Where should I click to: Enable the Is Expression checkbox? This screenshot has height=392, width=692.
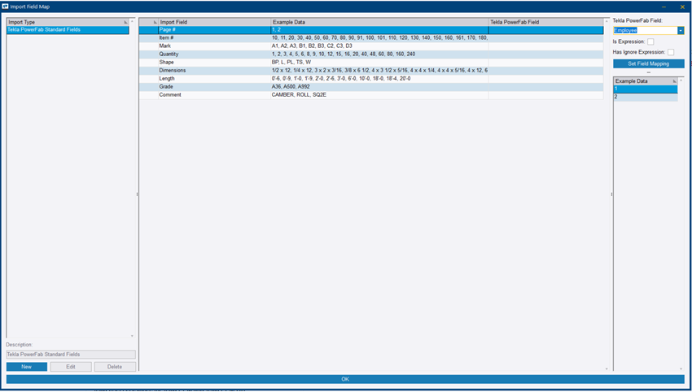(x=650, y=41)
